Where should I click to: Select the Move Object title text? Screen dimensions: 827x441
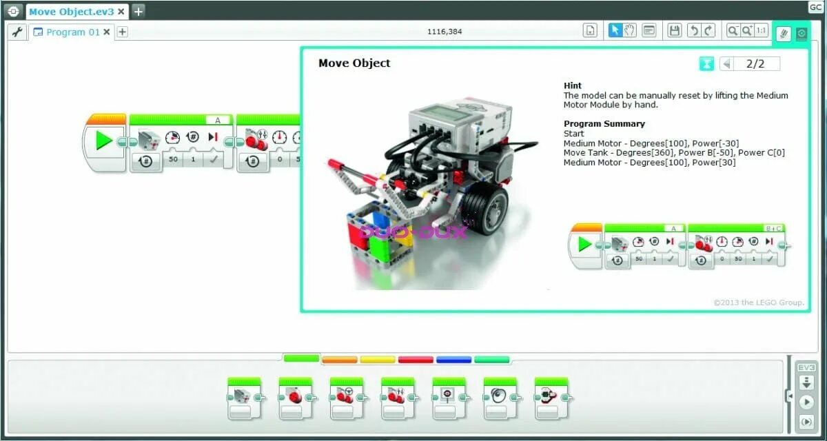[x=354, y=63]
